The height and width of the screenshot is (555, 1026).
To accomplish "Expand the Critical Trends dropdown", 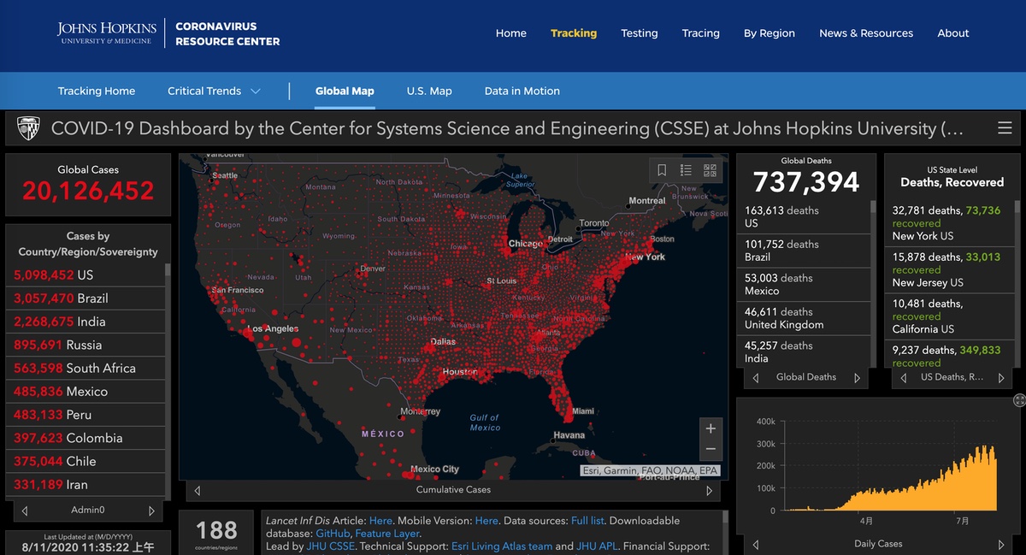I will pyautogui.click(x=214, y=91).
